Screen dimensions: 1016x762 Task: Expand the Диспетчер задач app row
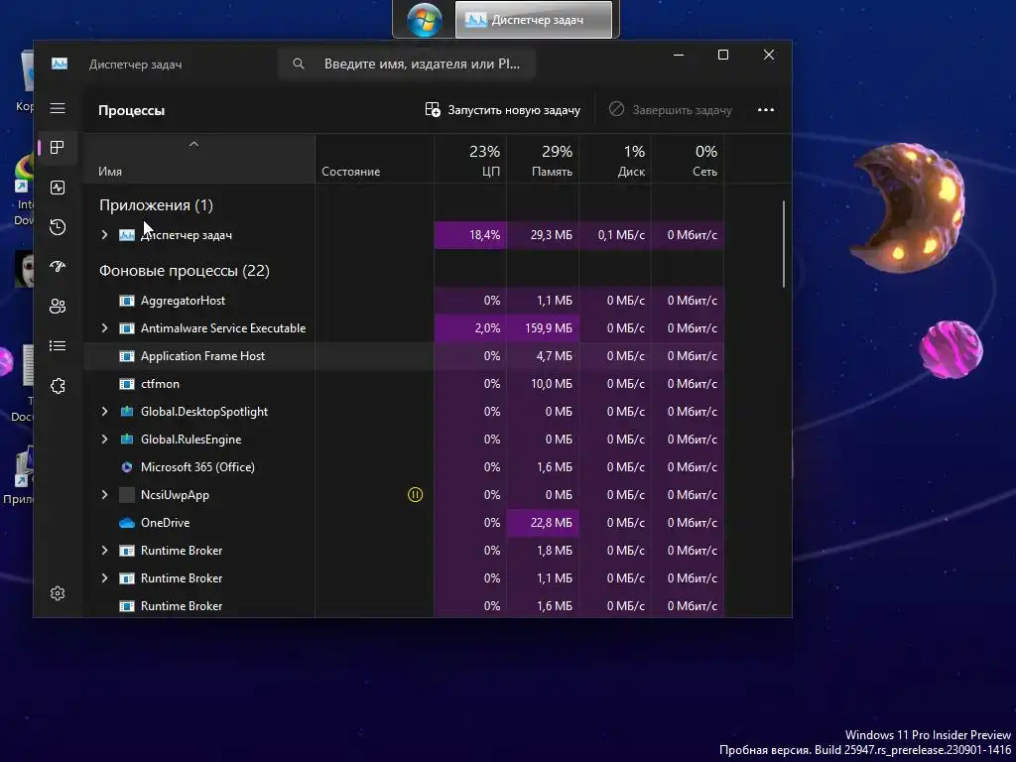pyautogui.click(x=104, y=234)
